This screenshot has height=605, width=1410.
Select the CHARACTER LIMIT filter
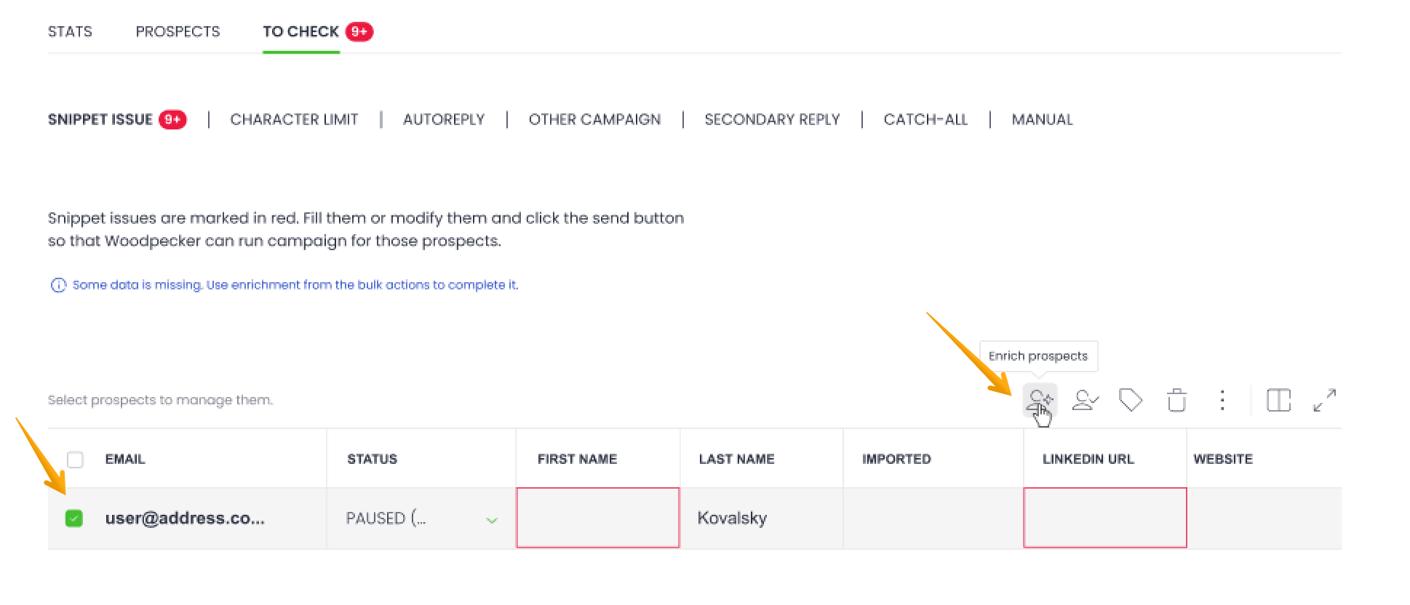point(294,120)
